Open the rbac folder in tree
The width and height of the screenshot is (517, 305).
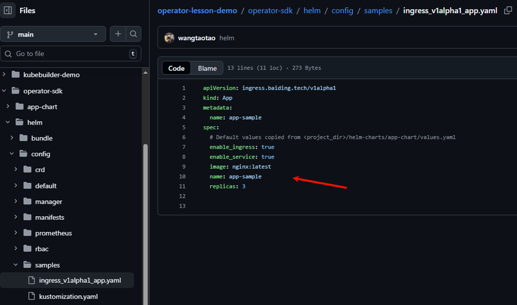coord(42,249)
